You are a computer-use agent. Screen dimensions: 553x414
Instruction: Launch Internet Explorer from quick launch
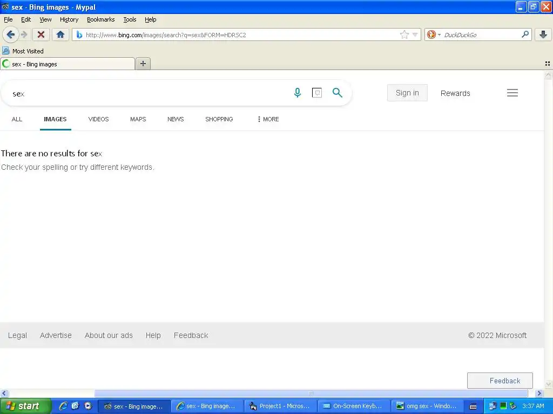click(63, 406)
